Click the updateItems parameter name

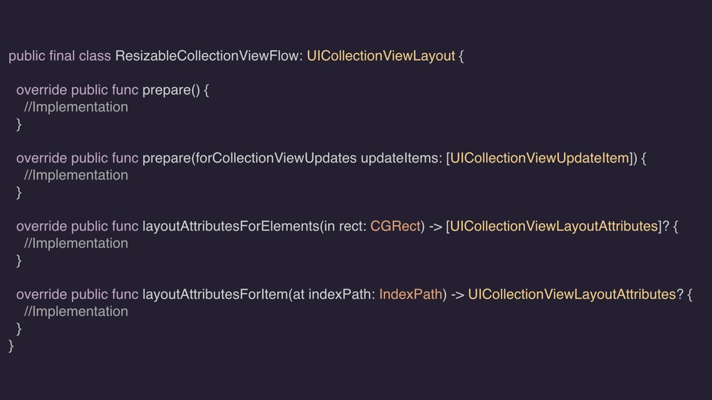point(399,158)
